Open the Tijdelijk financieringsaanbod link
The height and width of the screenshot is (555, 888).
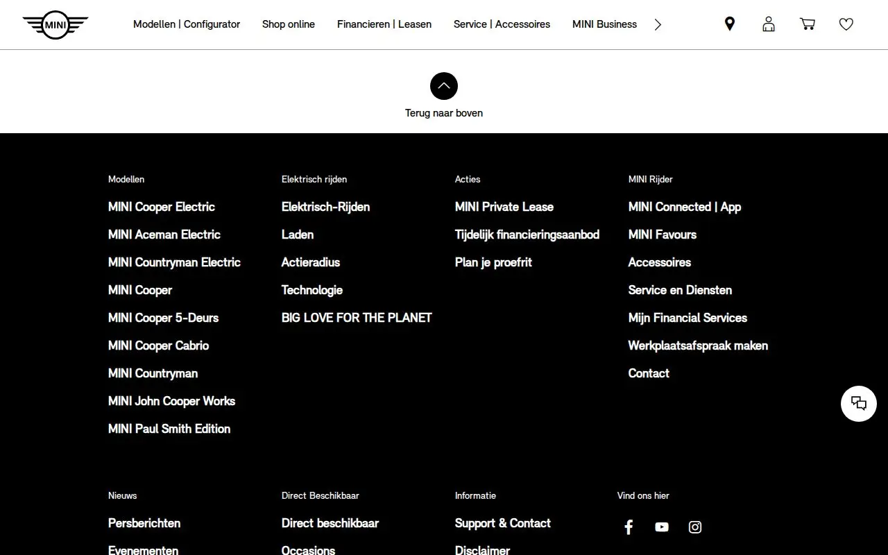pos(527,234)
